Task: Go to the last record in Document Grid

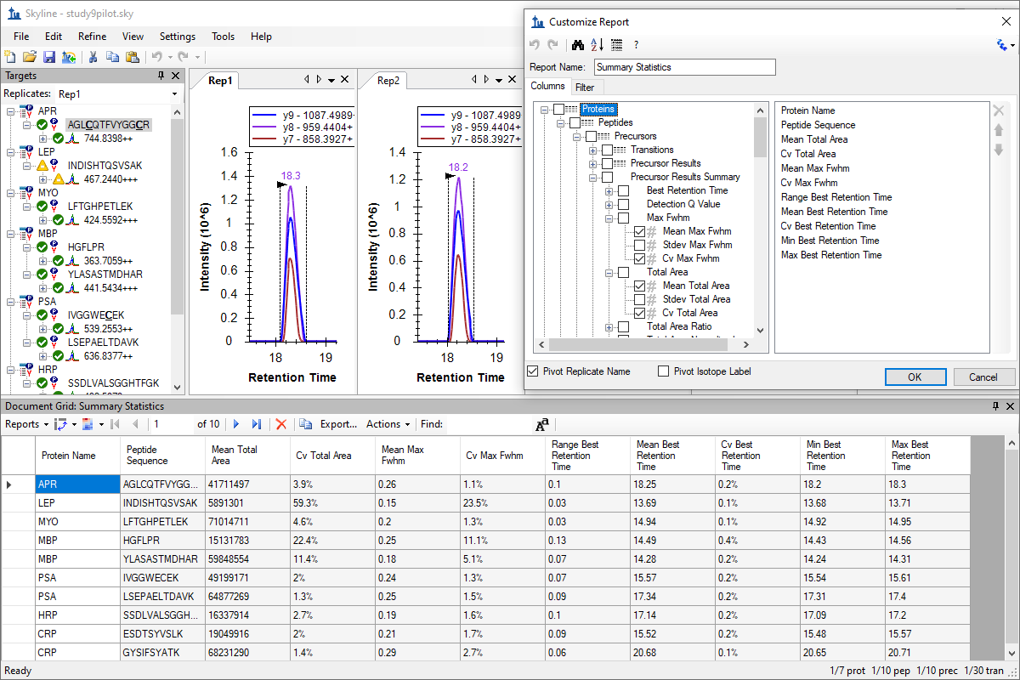Action: point(256,424)
